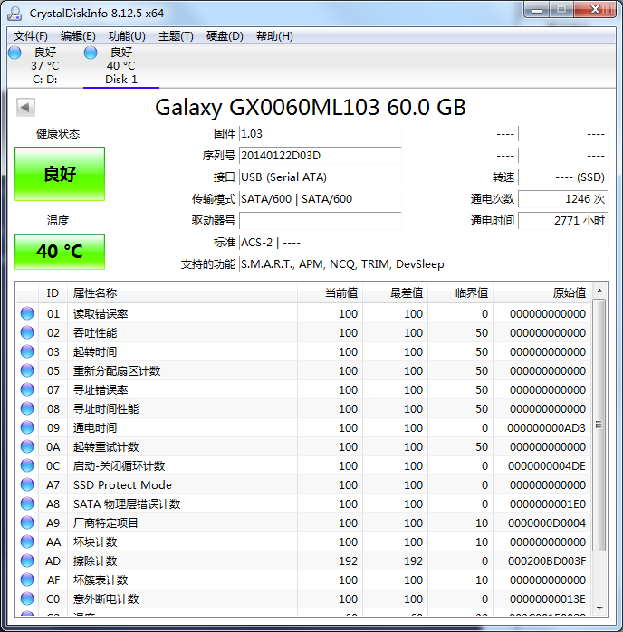
Task: Click current value 192 in 擦除计数 row
Action: point(348,561)
